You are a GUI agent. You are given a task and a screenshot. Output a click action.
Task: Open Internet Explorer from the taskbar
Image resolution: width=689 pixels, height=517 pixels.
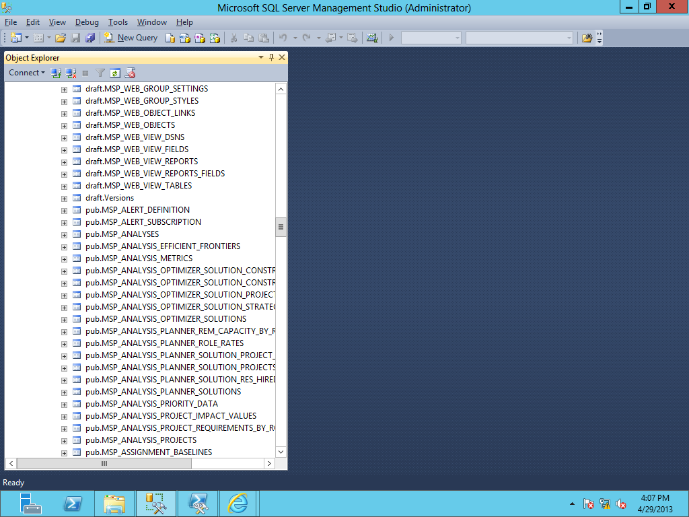238,504
